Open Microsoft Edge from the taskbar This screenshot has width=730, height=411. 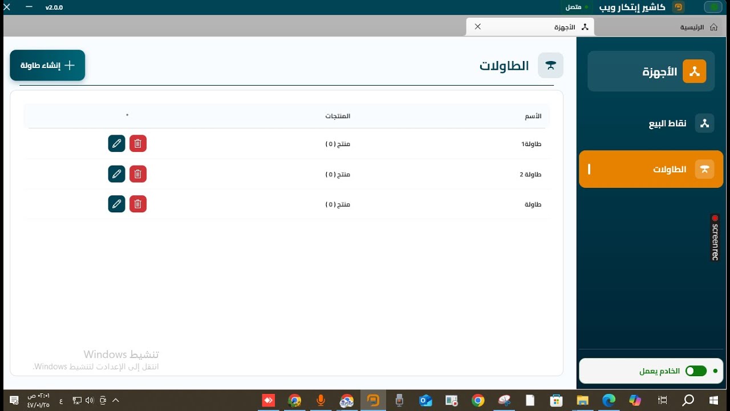[609, 400]
